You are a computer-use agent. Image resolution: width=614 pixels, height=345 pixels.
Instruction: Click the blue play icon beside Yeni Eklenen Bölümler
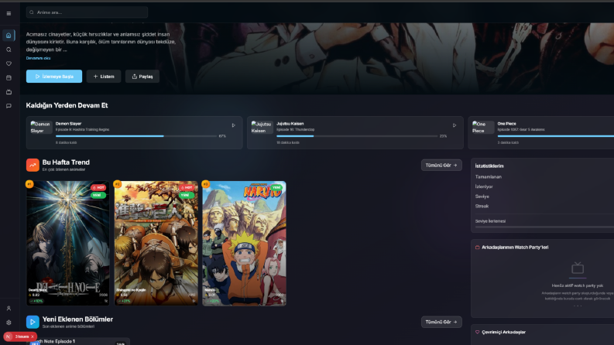click(x=33, y=322)
